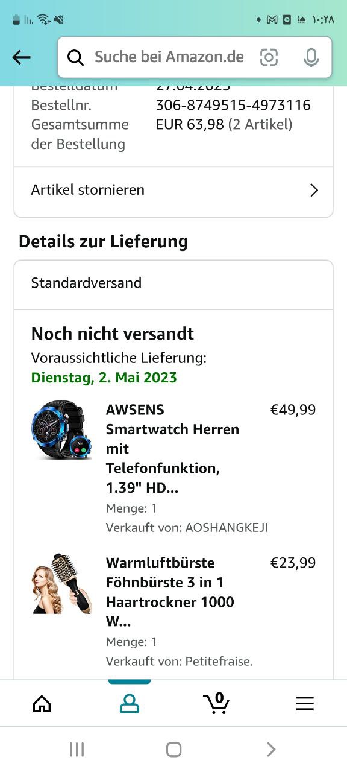Tap the back arrow icon

(21, 57)
